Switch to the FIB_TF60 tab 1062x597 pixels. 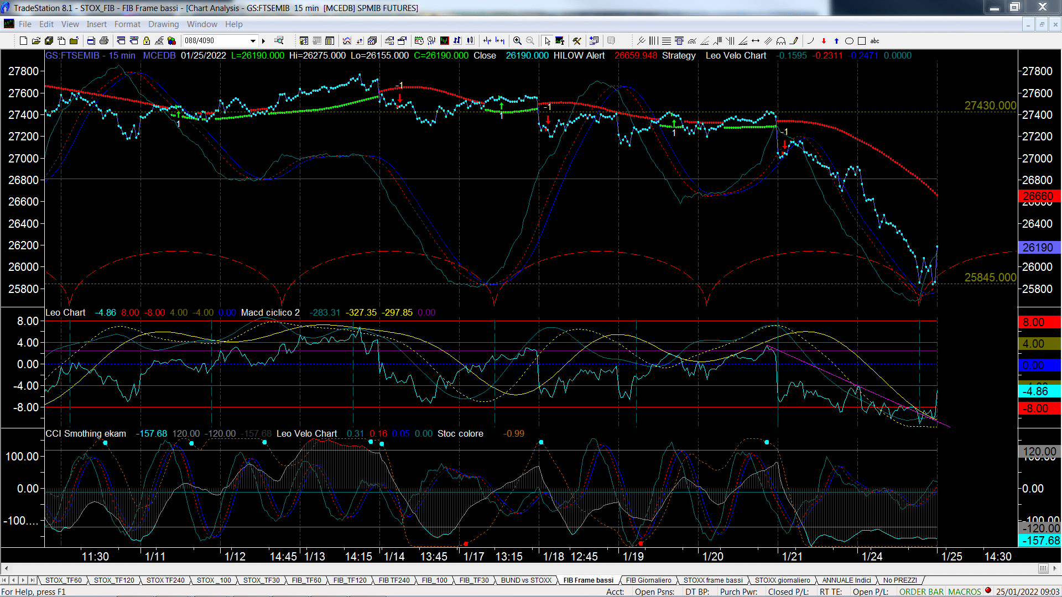click(x=306, y=580)
